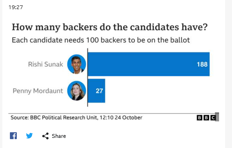232x148 pixels.
Task: Click the chart headline about backers
Action: click(x=110, y=27)
